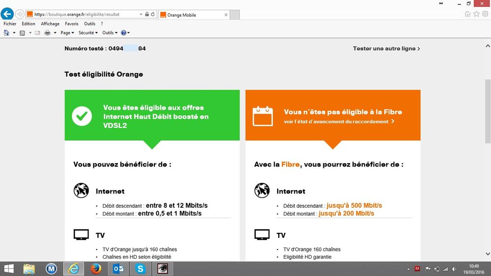Viewport: 491px width, 276px height.
Task: Open browser home via top-right house icon
Action: tap(467, 14)
